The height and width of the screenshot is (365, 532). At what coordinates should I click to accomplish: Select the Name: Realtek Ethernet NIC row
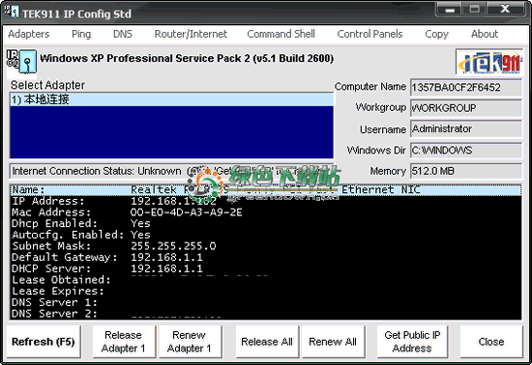pyautogui.click(x=266, y=190)
